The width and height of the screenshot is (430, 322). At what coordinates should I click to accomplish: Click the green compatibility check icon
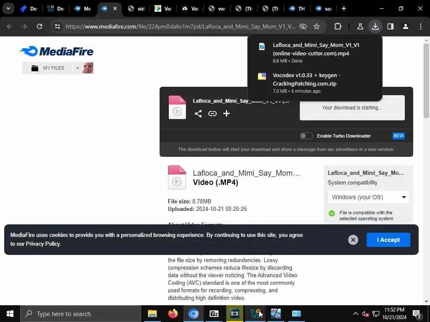(x=332, y=213)
